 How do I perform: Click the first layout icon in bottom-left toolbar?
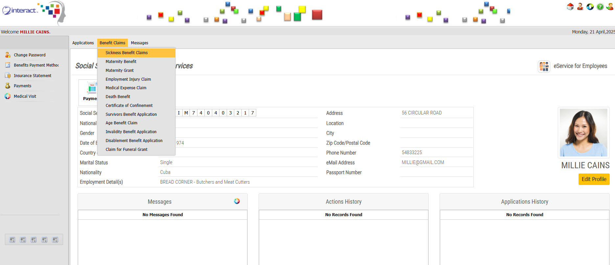coord(12,240)
